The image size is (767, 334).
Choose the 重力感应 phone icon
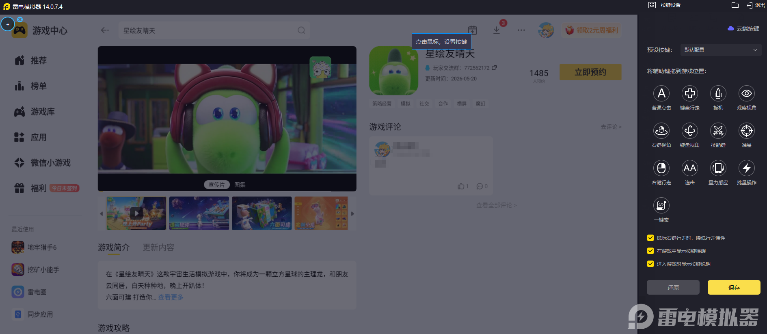(x=718, y=168)
